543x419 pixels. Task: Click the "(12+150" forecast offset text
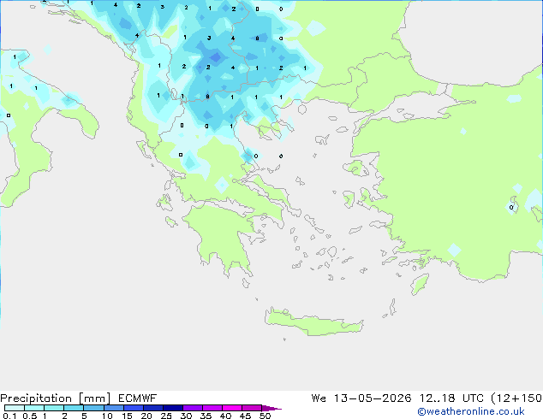click(516, 398)
